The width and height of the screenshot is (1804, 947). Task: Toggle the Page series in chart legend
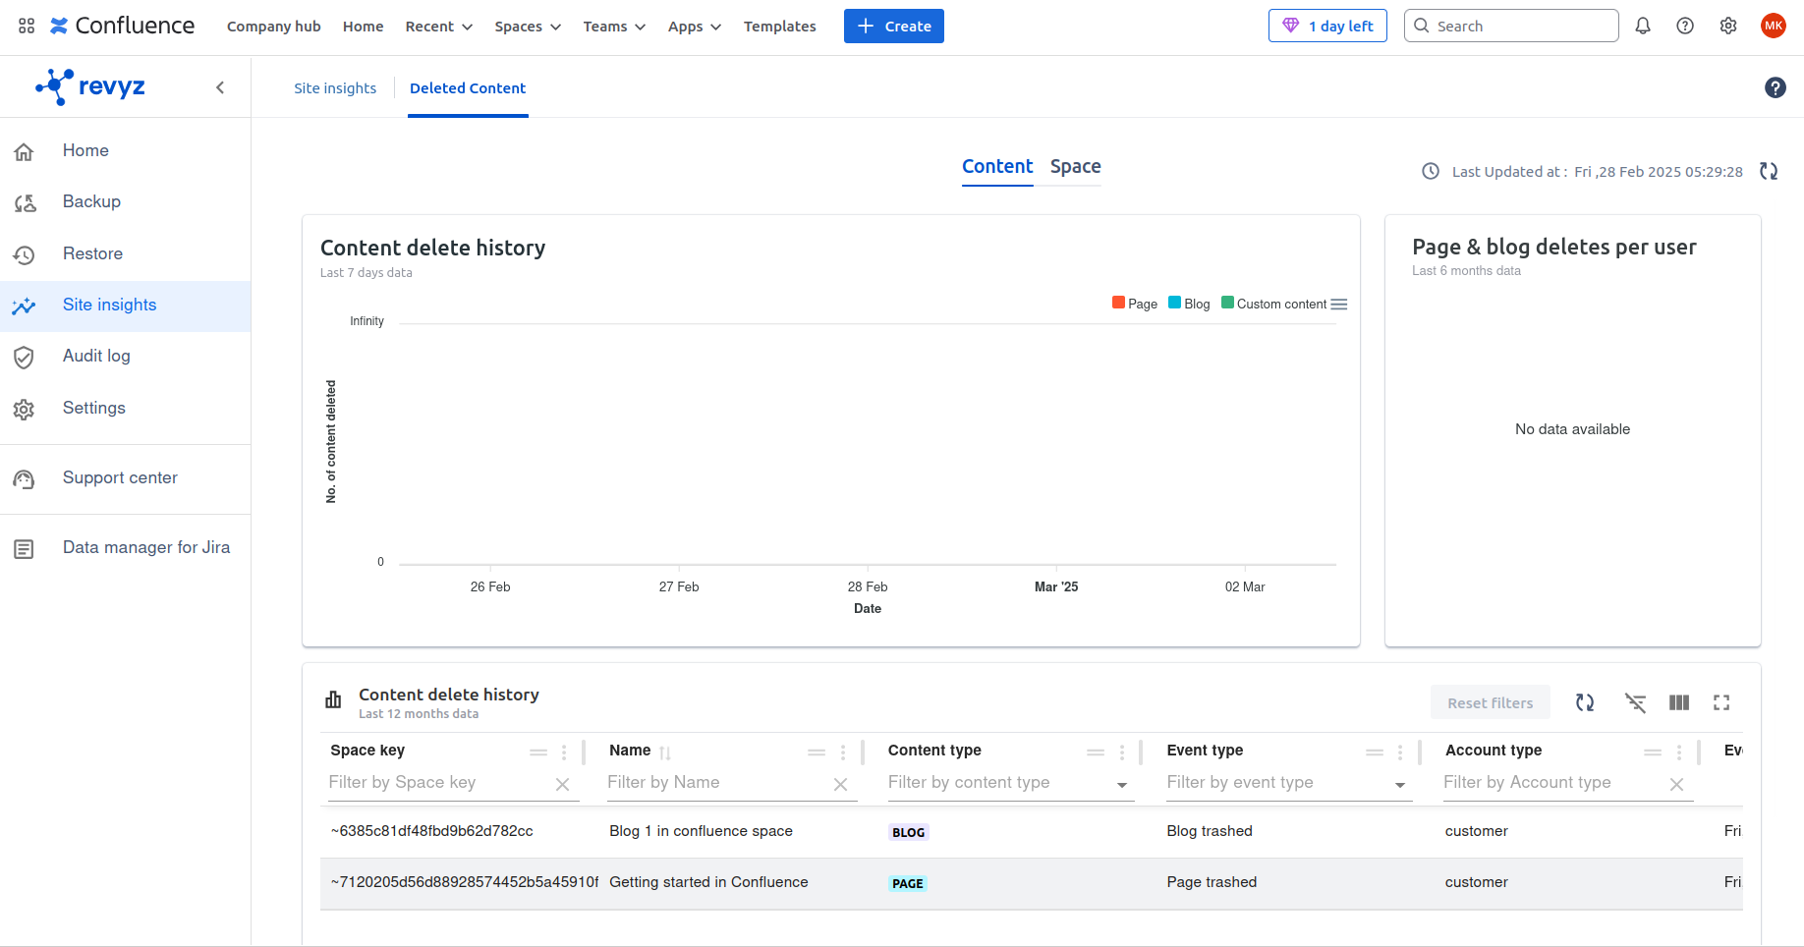[x=1135, y=304]
